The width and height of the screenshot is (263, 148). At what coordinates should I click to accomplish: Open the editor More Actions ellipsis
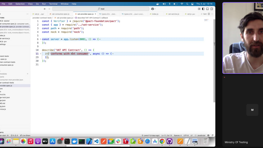point(212,14)
